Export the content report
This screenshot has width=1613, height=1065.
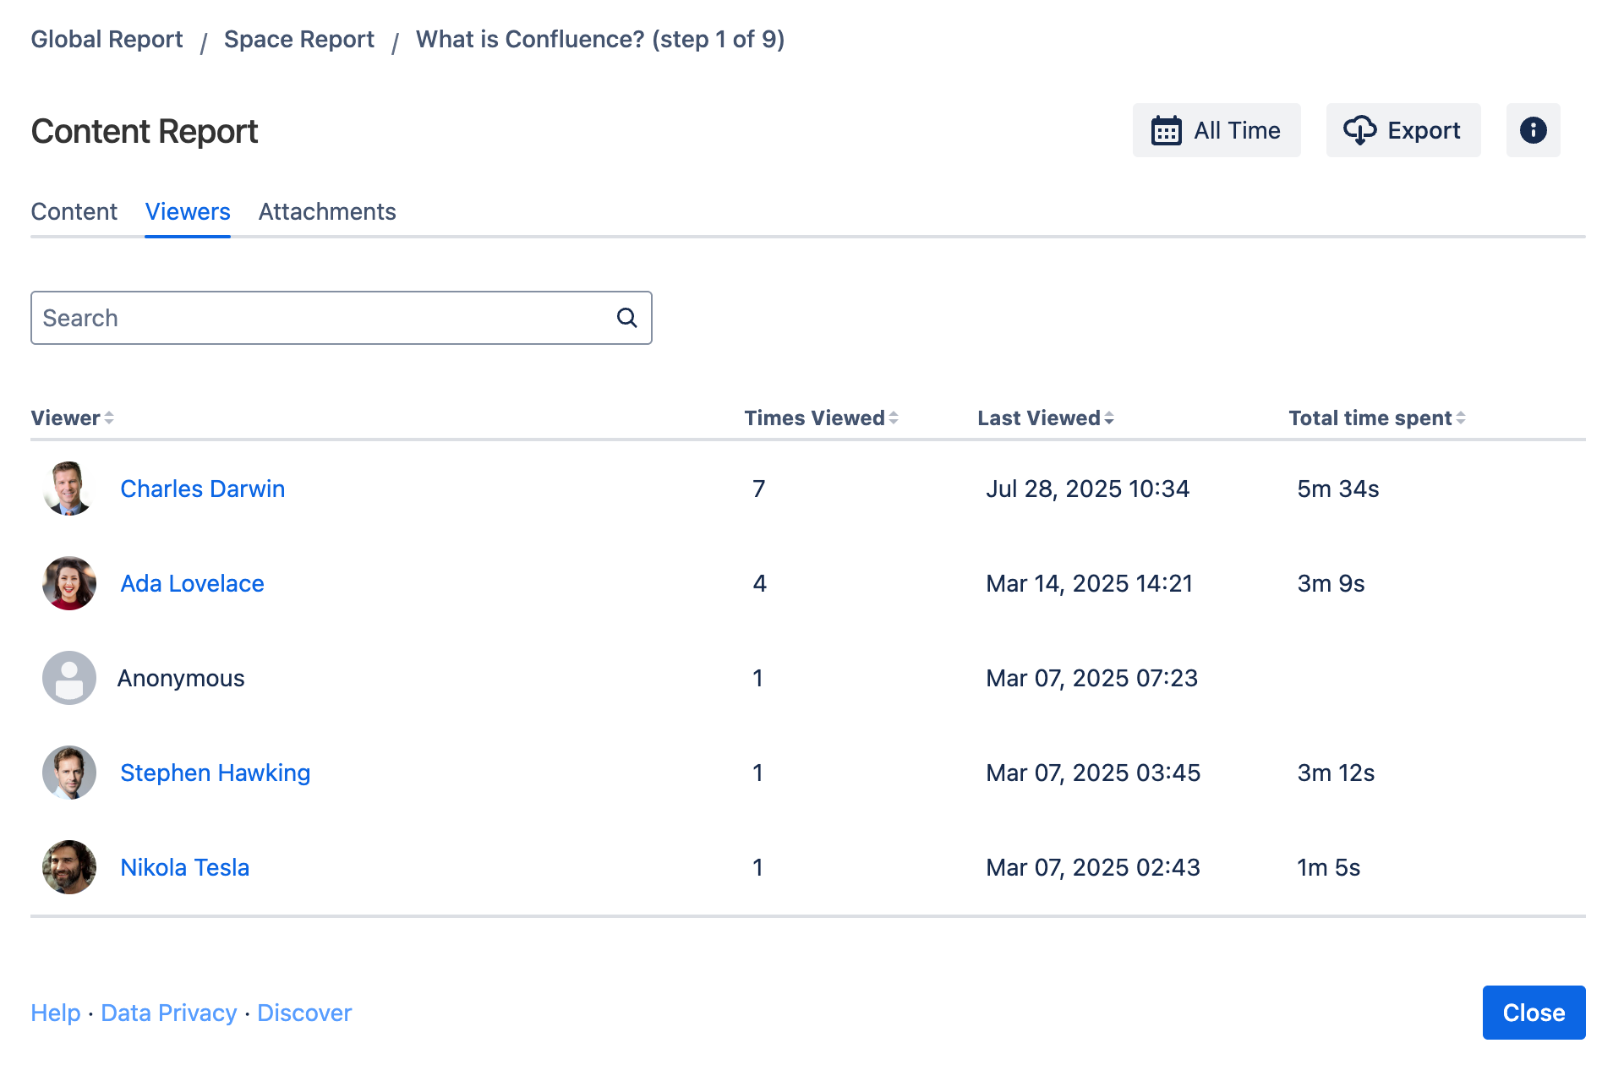tap(1402, 130)
